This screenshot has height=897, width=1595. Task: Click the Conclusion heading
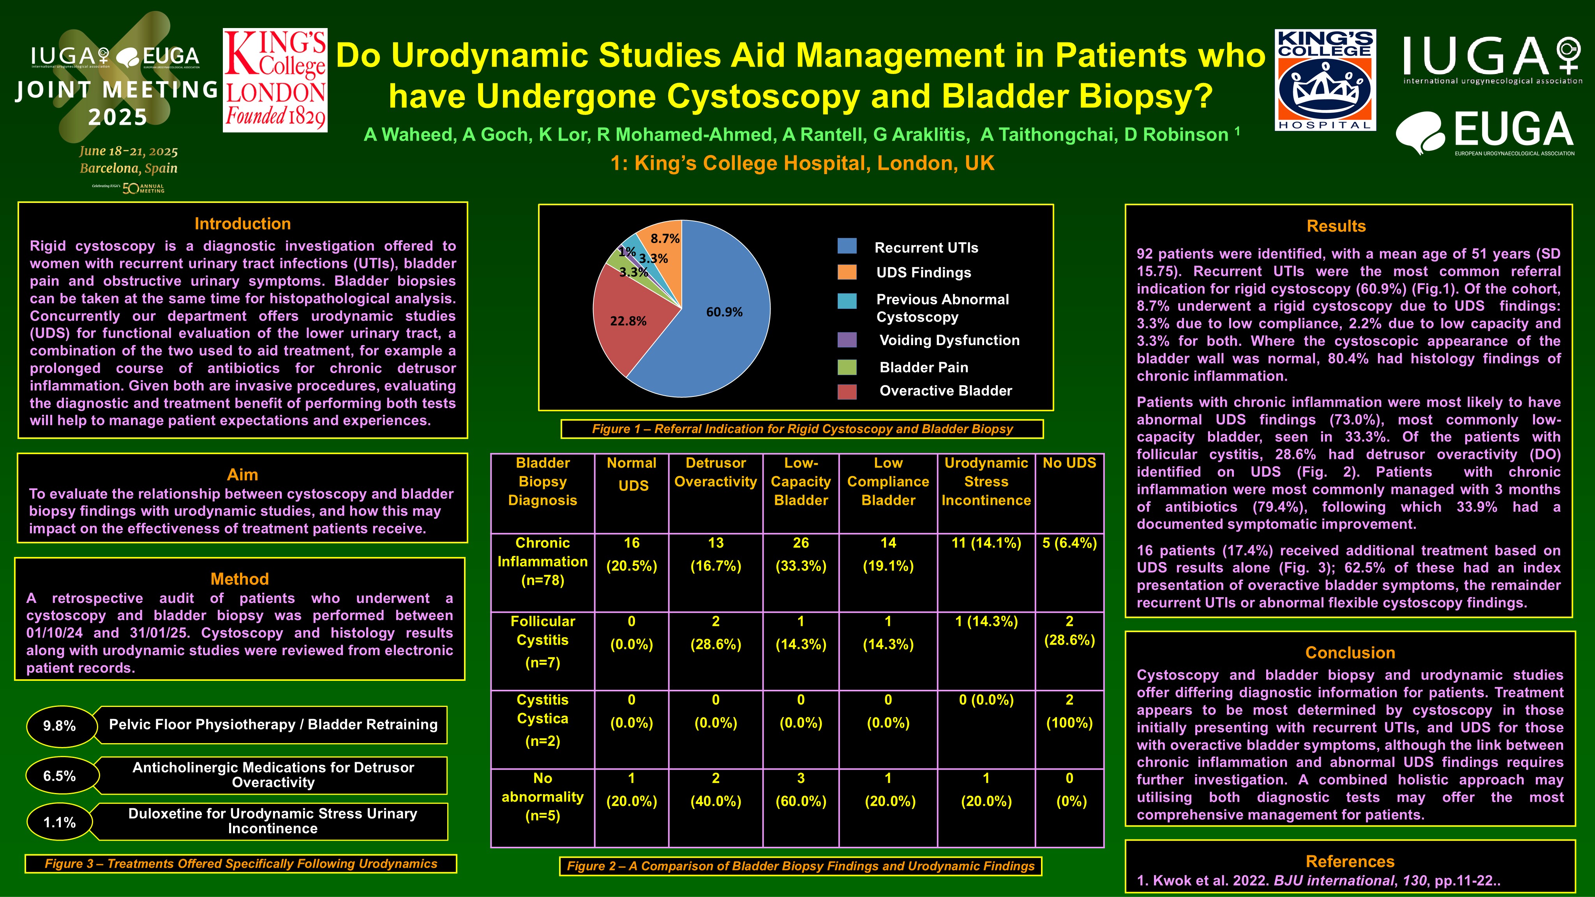[1350, 652]
